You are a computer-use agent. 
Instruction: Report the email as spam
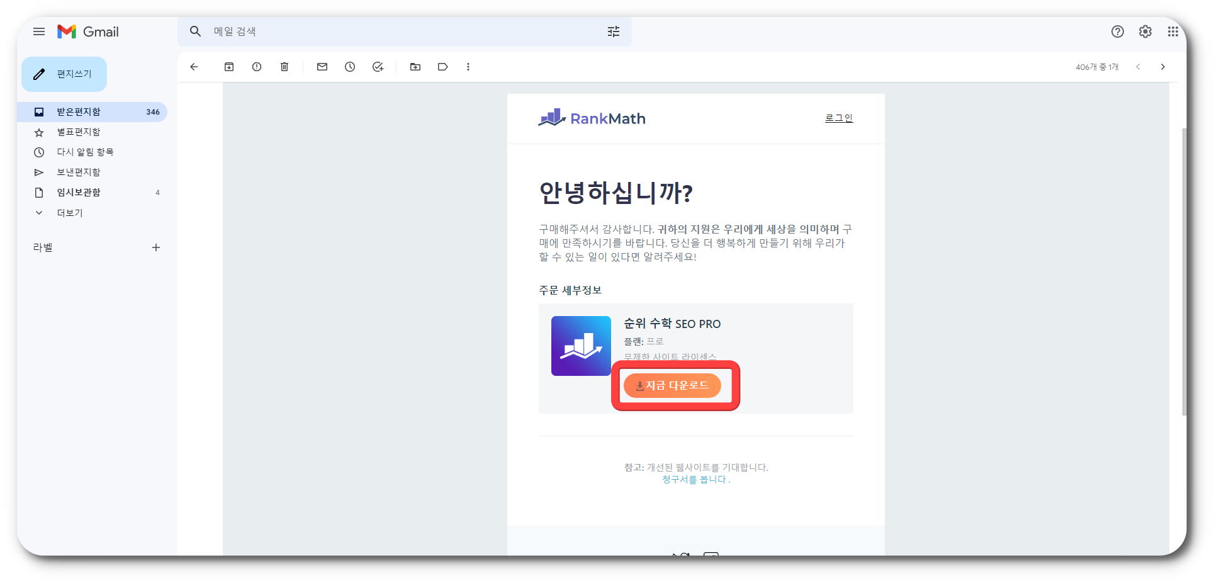pyautogui.click(x=256, y=67)
